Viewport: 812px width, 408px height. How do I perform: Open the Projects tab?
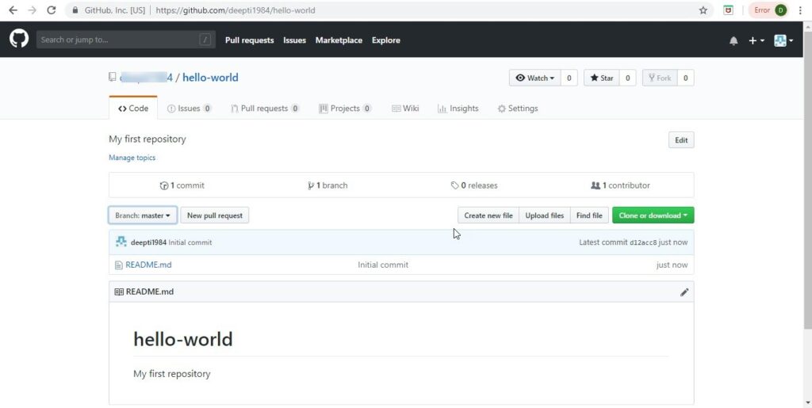(345, 108)
